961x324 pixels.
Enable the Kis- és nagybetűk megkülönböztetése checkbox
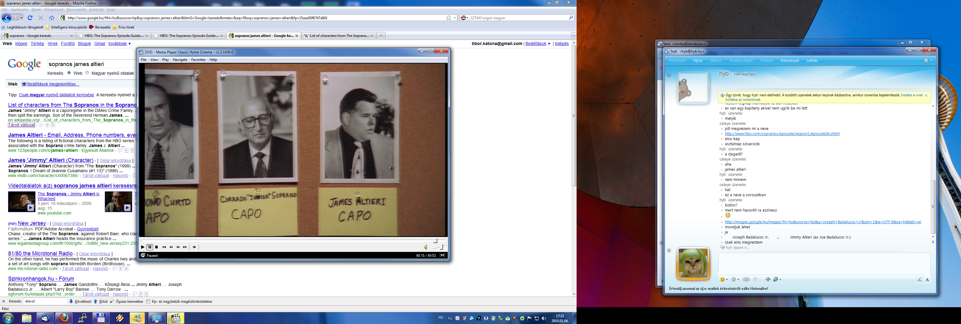click(x=148, y=301)
